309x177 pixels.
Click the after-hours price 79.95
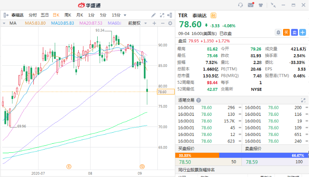193,41
